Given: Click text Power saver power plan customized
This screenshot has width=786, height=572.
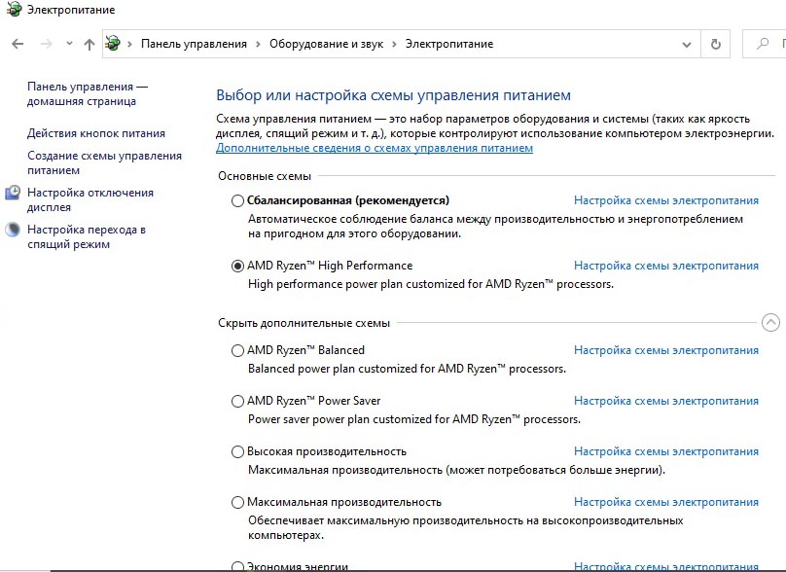Looking at the screenshot, I should (414, 419).
